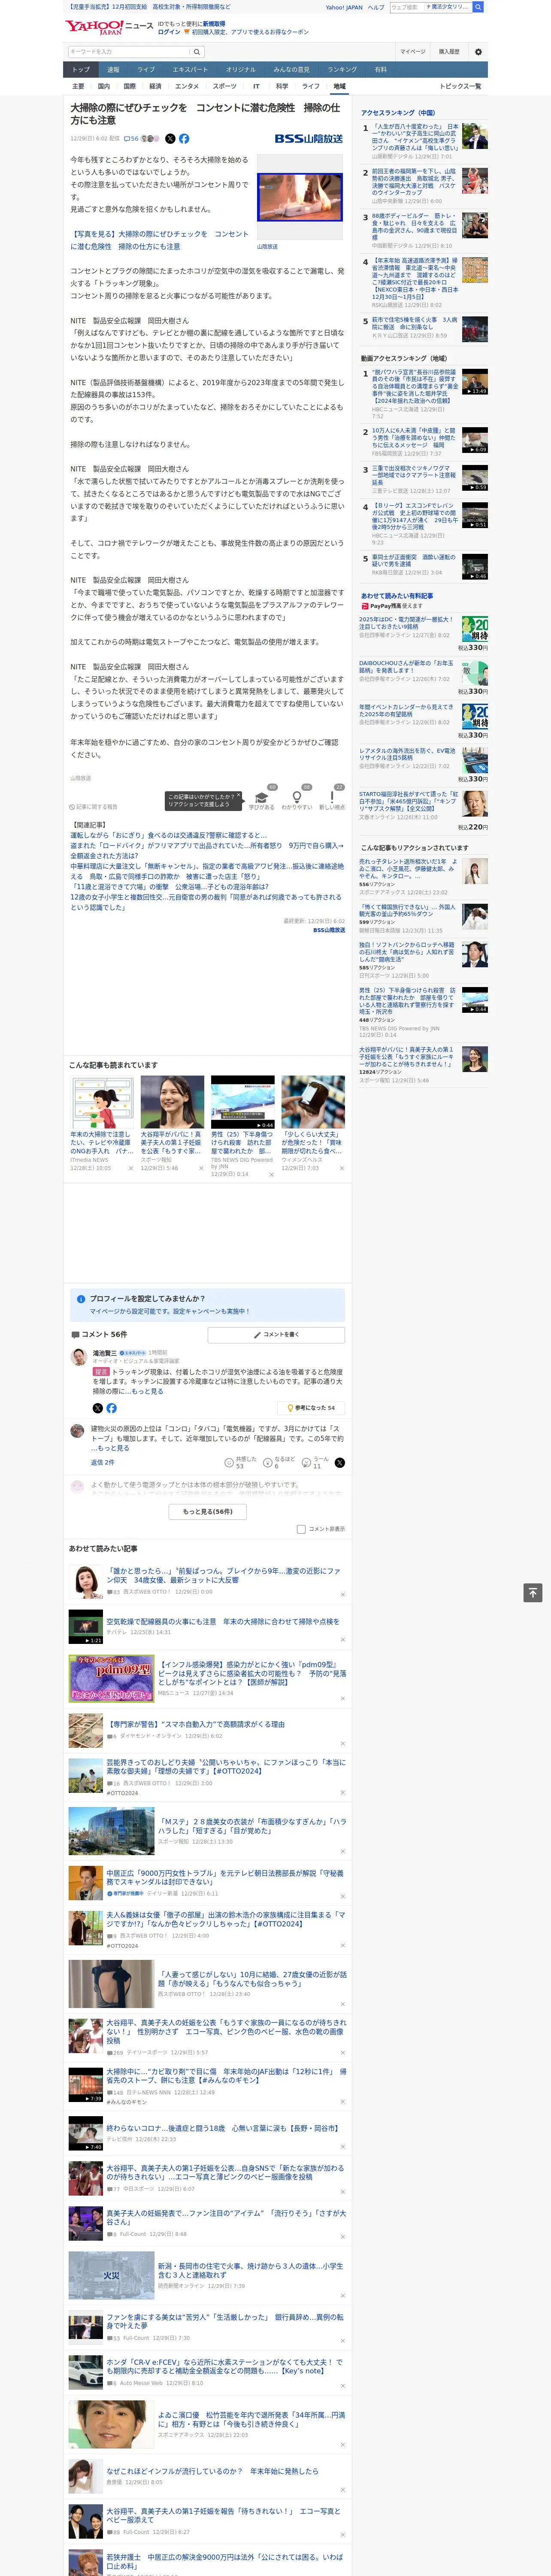Share article on Facebook from header
Screen dimensions: 551x2576
[x=184, y=139]
